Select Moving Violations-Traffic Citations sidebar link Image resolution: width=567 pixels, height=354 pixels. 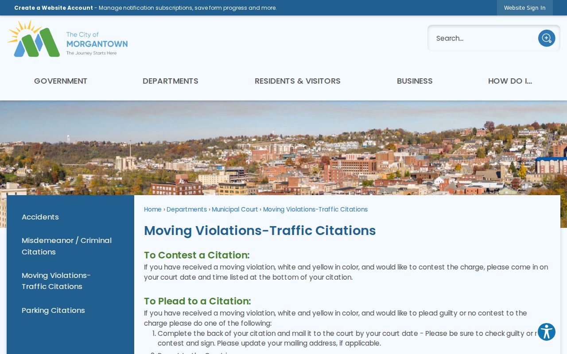click(56, 281)
